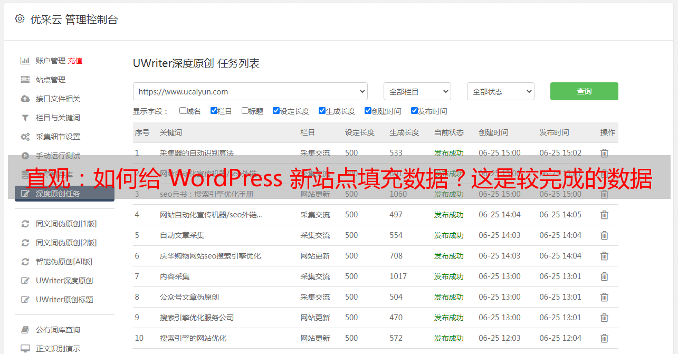Expand the 全部栏目 dropdown

coord(417,91)
